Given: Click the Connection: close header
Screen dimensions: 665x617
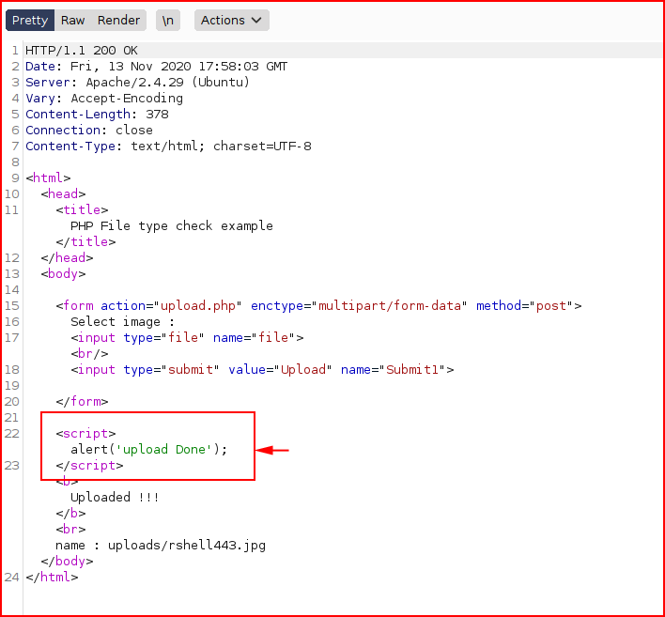Looking at the screenshot, I should (x=89, y=131).
